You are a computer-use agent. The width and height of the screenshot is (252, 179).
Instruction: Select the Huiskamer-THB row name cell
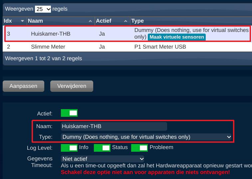tap(51, 34)
